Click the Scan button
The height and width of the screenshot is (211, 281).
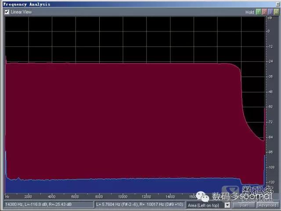tap(244, 205)
